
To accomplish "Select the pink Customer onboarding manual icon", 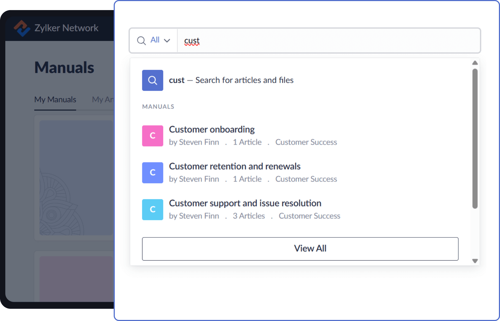I will [152, 136].
